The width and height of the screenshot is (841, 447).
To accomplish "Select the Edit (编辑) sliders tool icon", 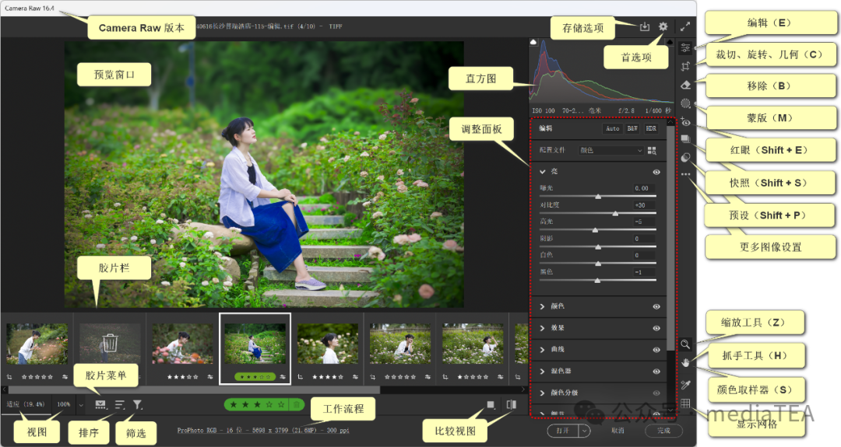I will coord(685,47).
